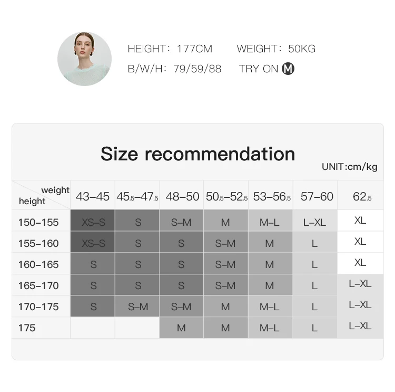Click the black M try-on size badge

click(x=288, y=69)
